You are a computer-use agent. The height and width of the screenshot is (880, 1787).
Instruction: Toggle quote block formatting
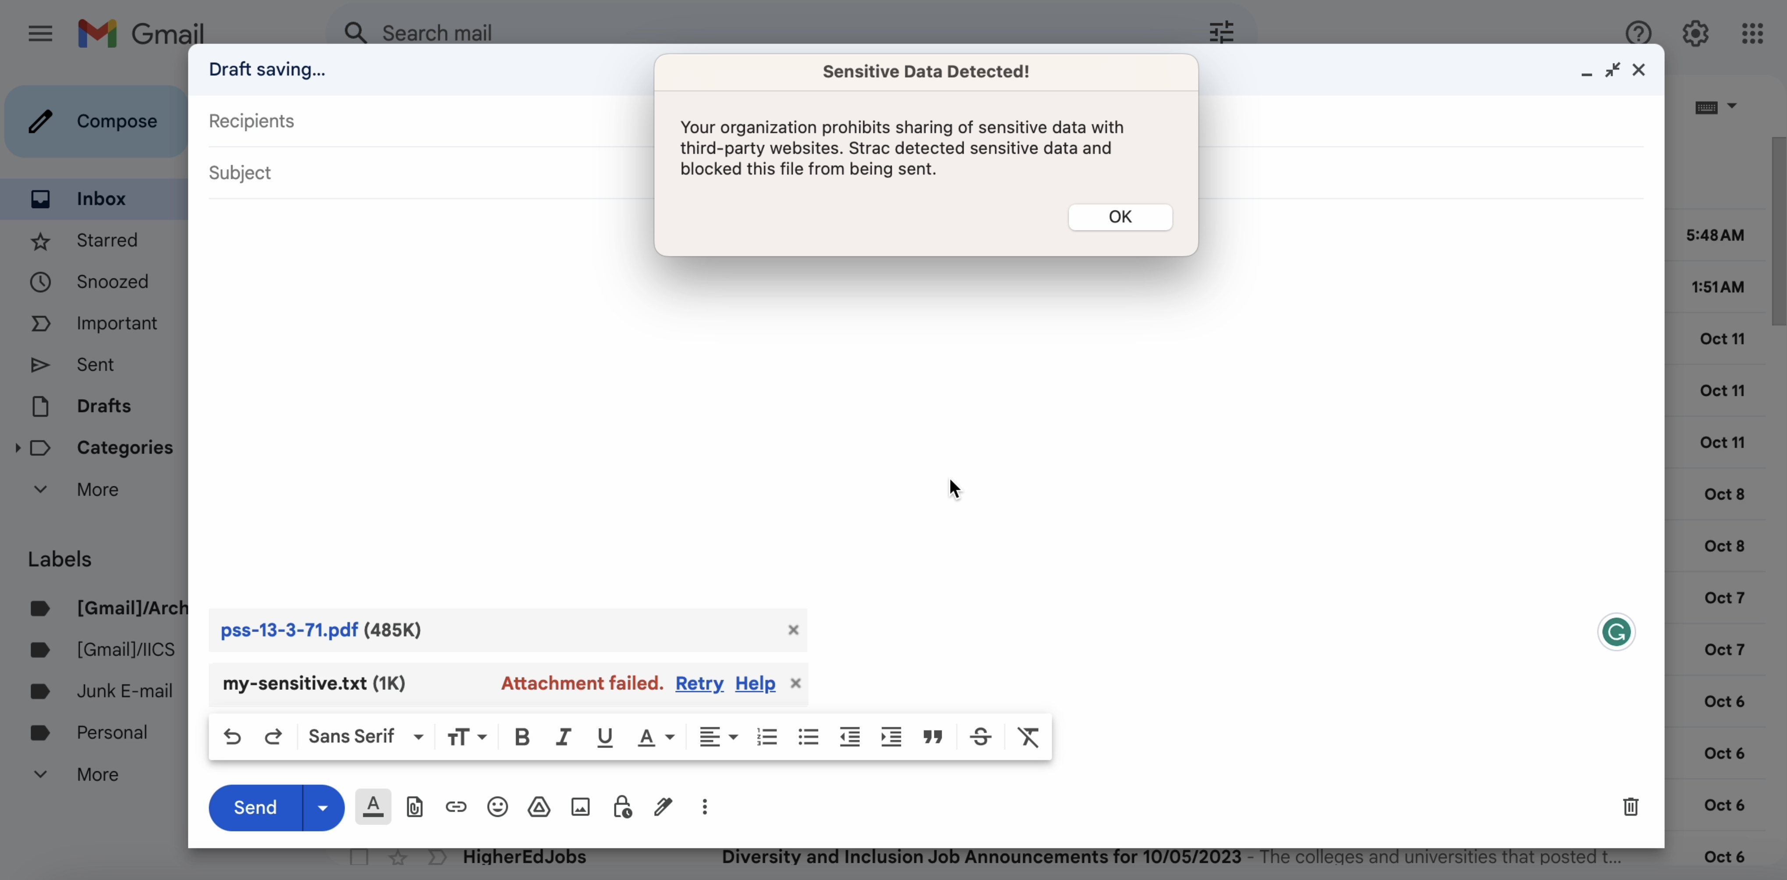click(933, 736)
